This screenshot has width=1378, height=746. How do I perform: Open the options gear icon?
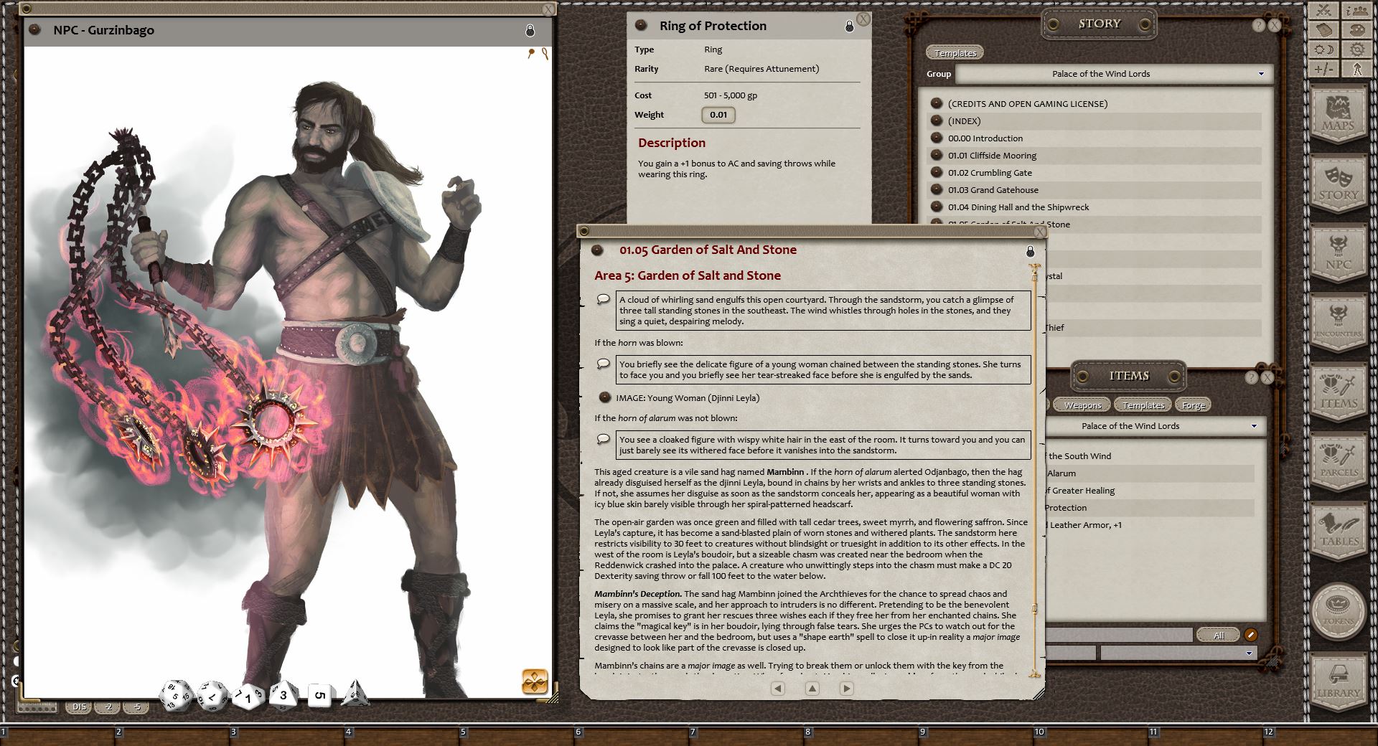[1356, 49]
